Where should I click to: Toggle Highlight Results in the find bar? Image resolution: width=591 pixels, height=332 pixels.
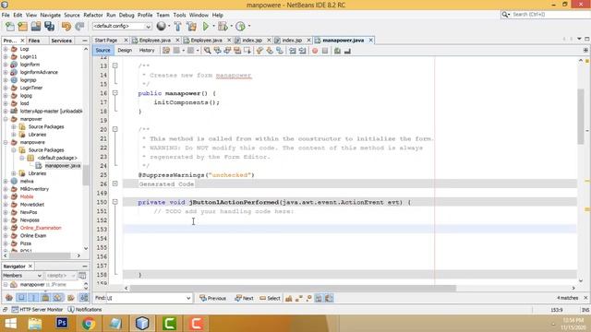319,298
